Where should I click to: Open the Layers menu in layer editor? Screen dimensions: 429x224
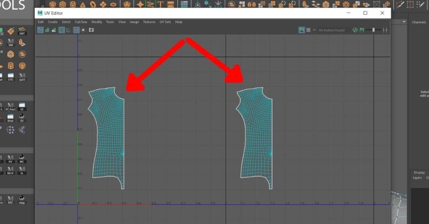(x=417, y=178)
